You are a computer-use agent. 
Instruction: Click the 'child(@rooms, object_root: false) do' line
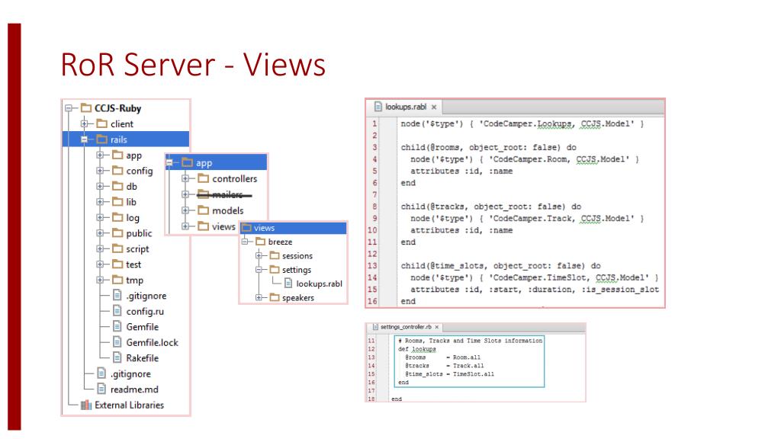point(488,147)
